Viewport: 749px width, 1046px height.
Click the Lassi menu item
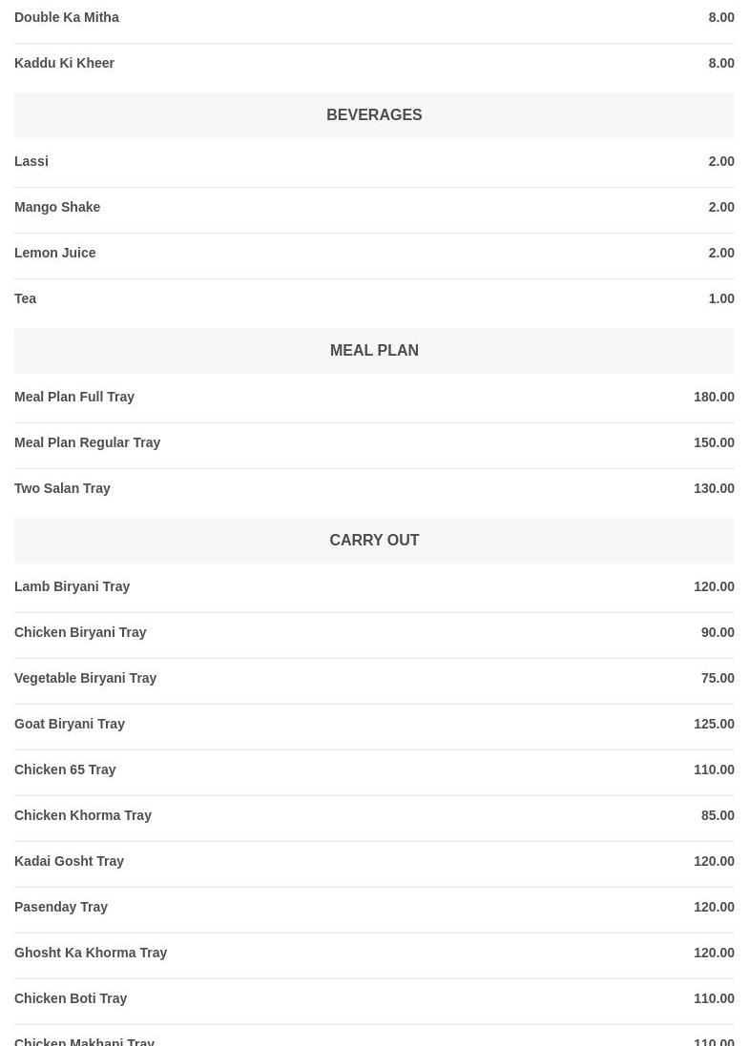pyautogui.click(x=31, y=161)
